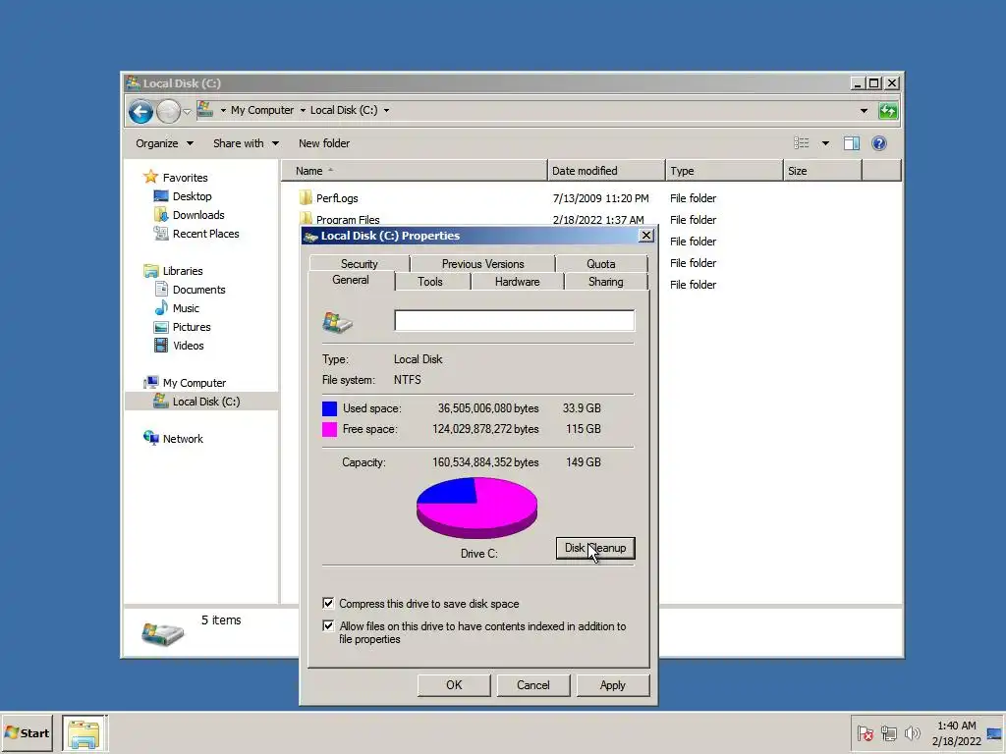Viewport: 1006px width, 754px height.
Task: Click the blue Used space swatch
Action: click(x=330, y=408)
